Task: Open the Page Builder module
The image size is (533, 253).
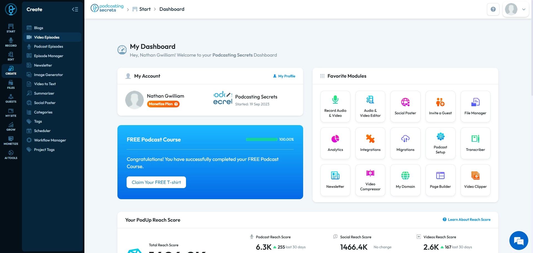Action: tap(440, 180)
